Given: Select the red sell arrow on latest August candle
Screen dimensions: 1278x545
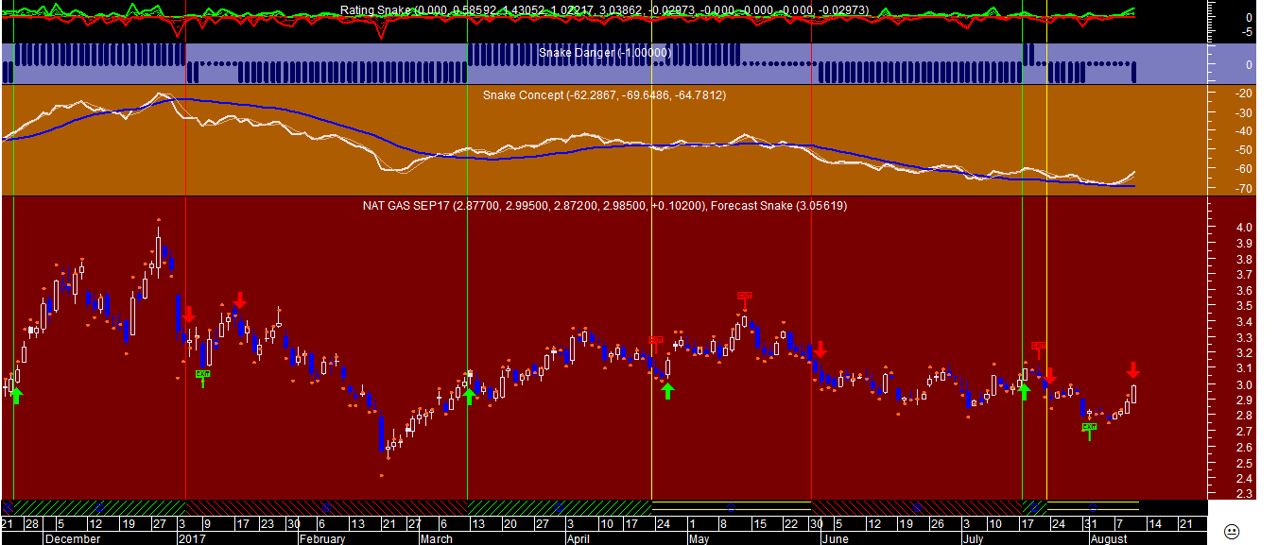Looking at the screenshot, I should pos(1133,370).
